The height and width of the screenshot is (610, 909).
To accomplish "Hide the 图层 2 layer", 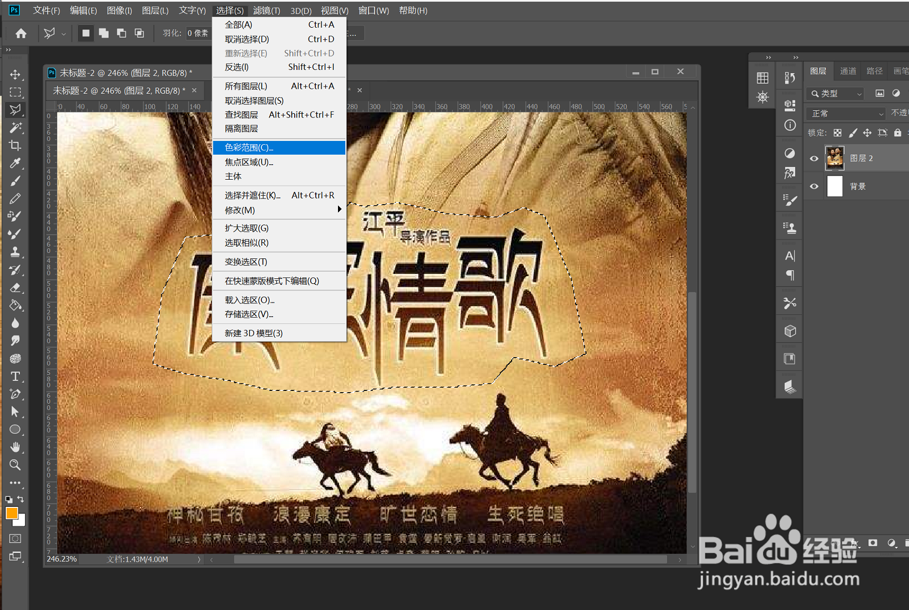I will click(814, 158).
